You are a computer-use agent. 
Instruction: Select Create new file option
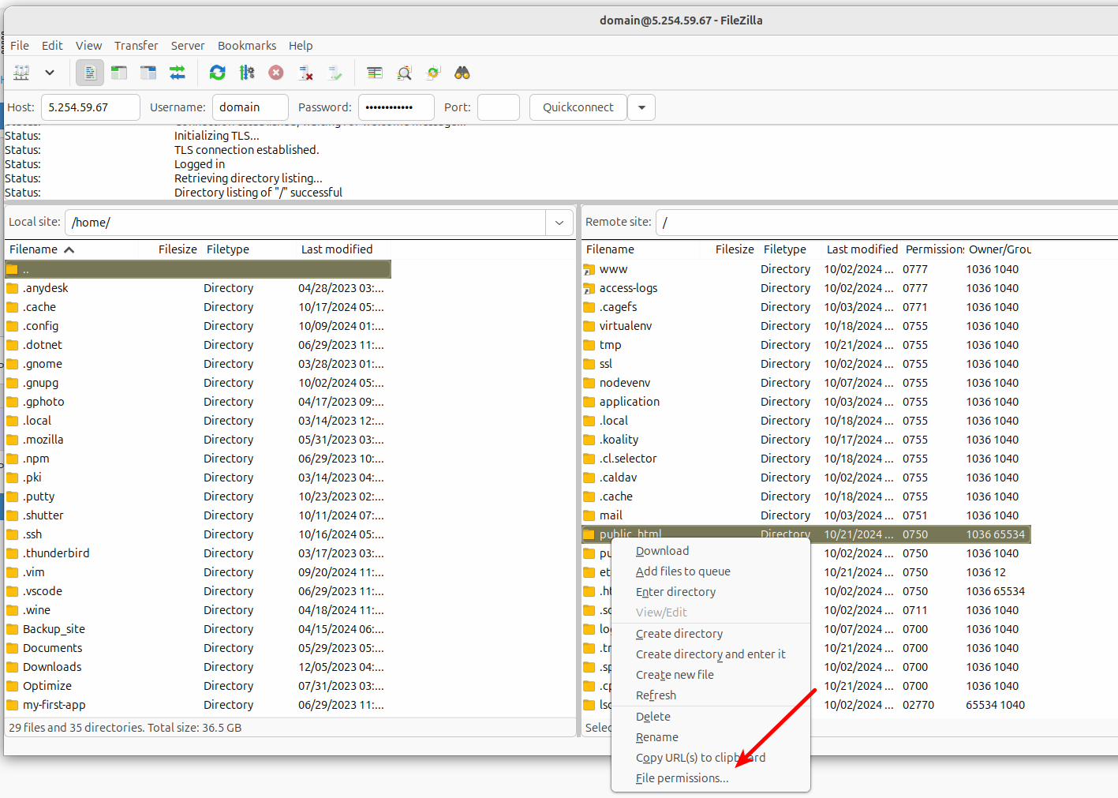click(x=711, y=675)
